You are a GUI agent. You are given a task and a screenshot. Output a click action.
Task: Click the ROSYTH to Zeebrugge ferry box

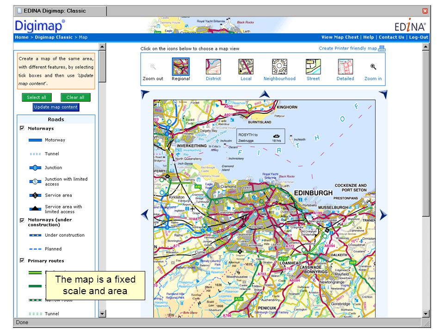[x=261, y=136]
